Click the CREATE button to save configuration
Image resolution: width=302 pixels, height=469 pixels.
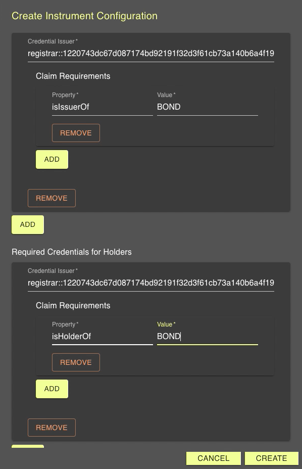(271, 458)
